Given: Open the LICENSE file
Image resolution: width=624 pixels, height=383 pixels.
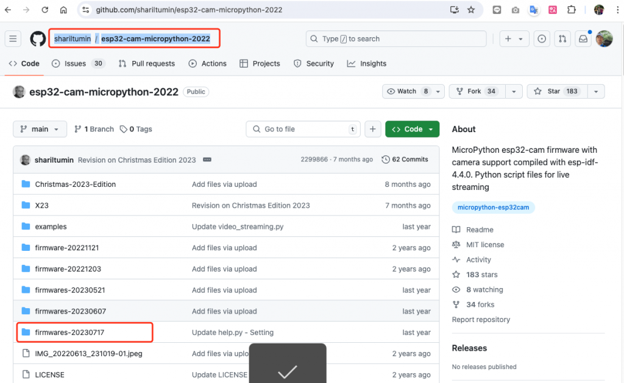Looking at the screenshot, I should pyautogui.click(x=49, y=374).
